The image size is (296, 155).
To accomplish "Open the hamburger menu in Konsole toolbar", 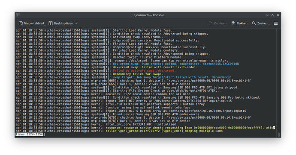I will (x=276, y=23).
